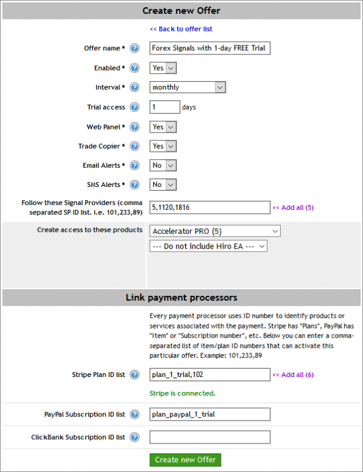Open PayPal Subscription ID list help icon
The width and height of the screenshot is (363, 472).
coord(135,415)
